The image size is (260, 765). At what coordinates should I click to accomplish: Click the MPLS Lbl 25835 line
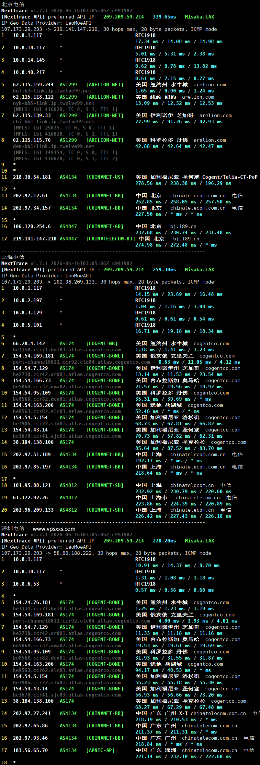pos(64,127)
